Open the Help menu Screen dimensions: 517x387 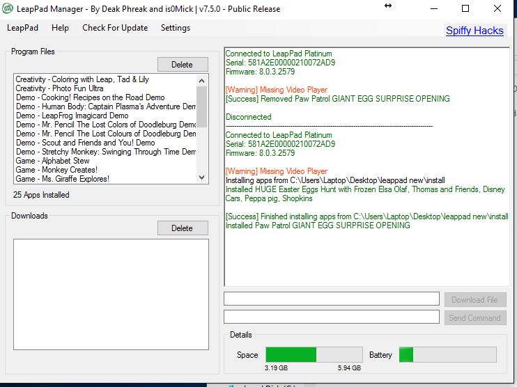[x=60, y=28]
